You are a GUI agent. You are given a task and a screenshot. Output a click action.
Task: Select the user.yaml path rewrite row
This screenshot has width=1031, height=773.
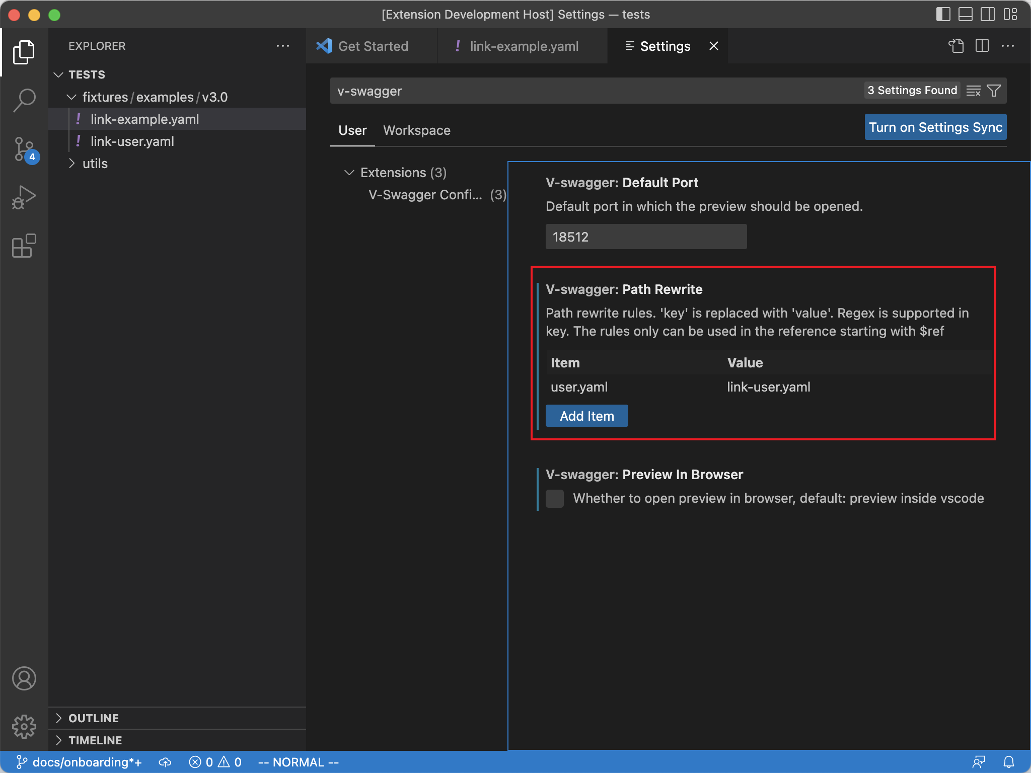point(769,387)
